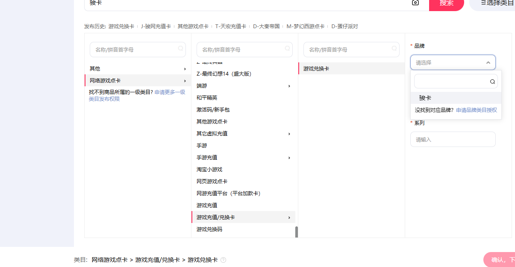This screenshot has width=515, height=267.
Task: Expand the 手游充值 subcategory
Action: pyautogui.click(x=289, y=158)
